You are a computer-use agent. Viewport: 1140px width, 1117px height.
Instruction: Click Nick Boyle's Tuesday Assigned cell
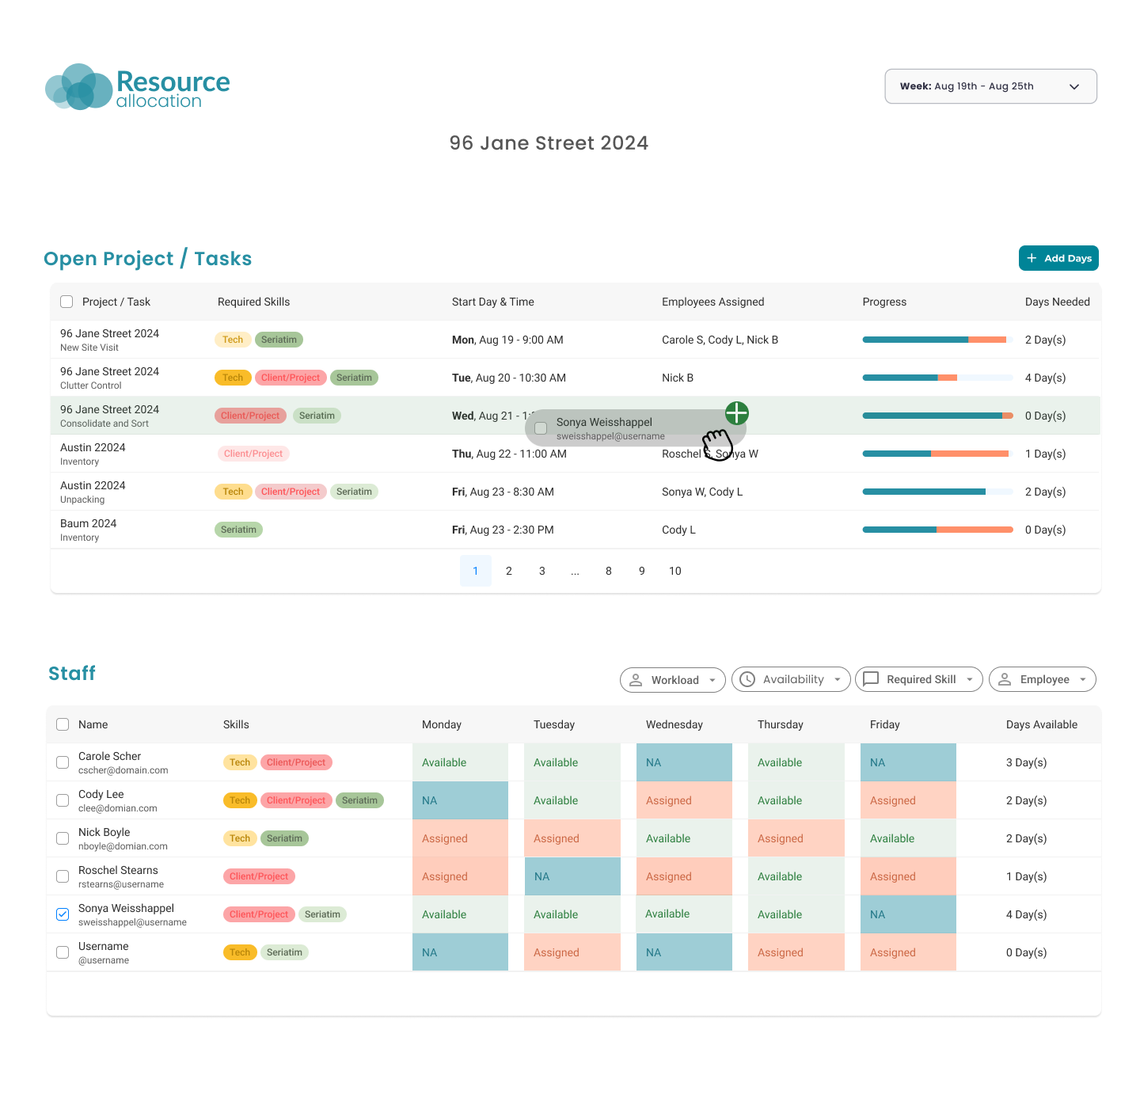click(572, 838)
